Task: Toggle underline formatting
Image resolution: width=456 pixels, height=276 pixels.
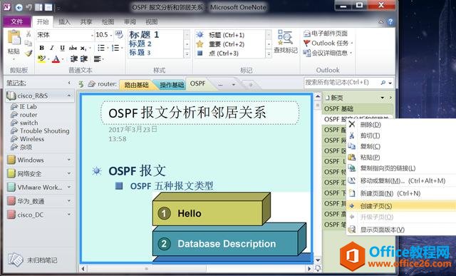Action: click(62, 48)
